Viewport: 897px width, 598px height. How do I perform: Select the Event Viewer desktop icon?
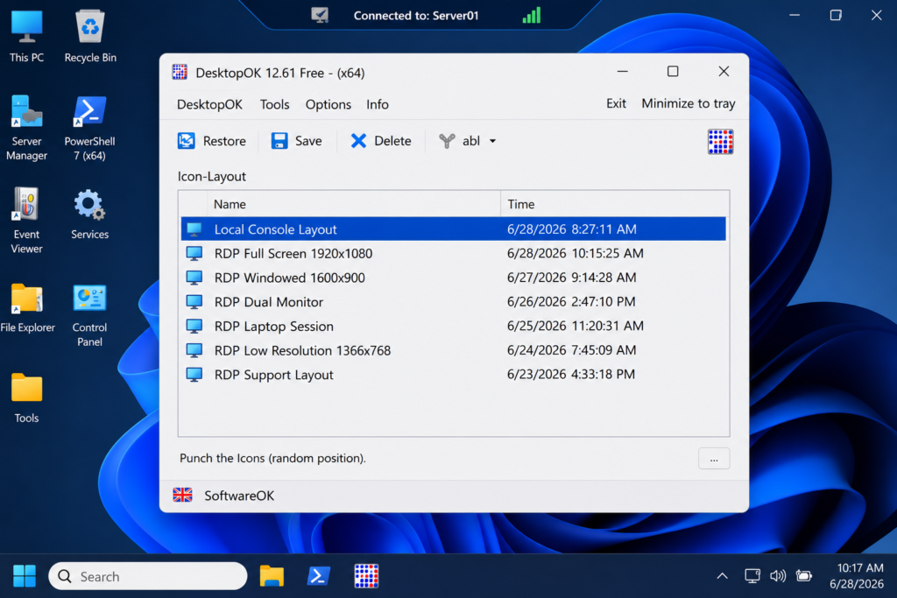coord(26,221)
